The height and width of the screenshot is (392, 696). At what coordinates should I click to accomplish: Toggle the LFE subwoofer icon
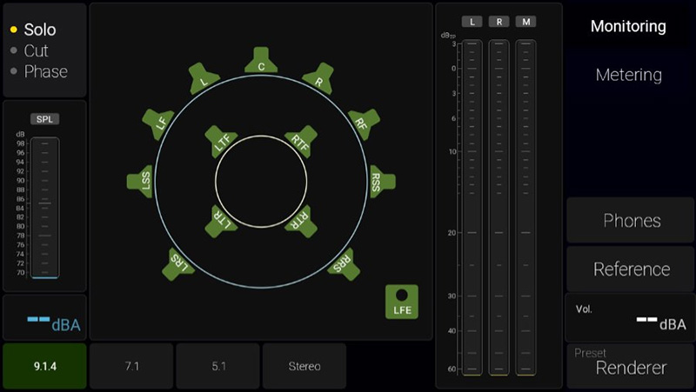(x=401, y=301)
